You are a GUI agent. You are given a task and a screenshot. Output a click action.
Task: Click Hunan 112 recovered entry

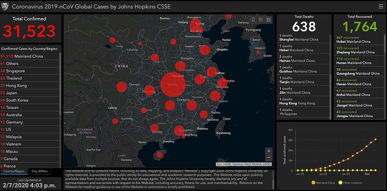pyautogui.click(x=359, y=61)
